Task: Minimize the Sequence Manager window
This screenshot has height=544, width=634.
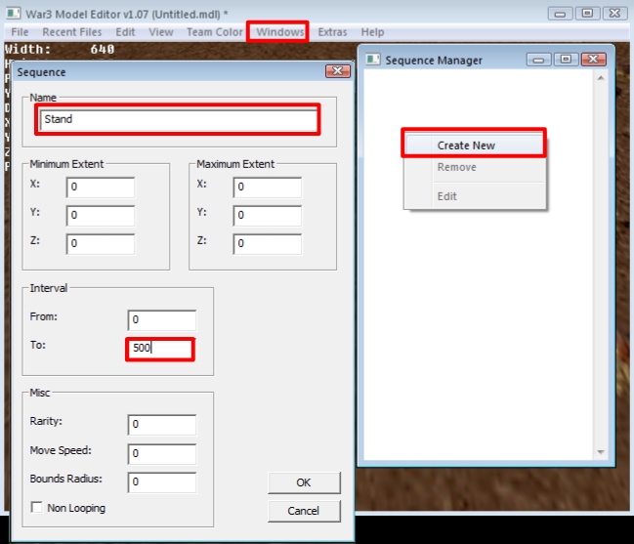Action: (x=538, y=60)
